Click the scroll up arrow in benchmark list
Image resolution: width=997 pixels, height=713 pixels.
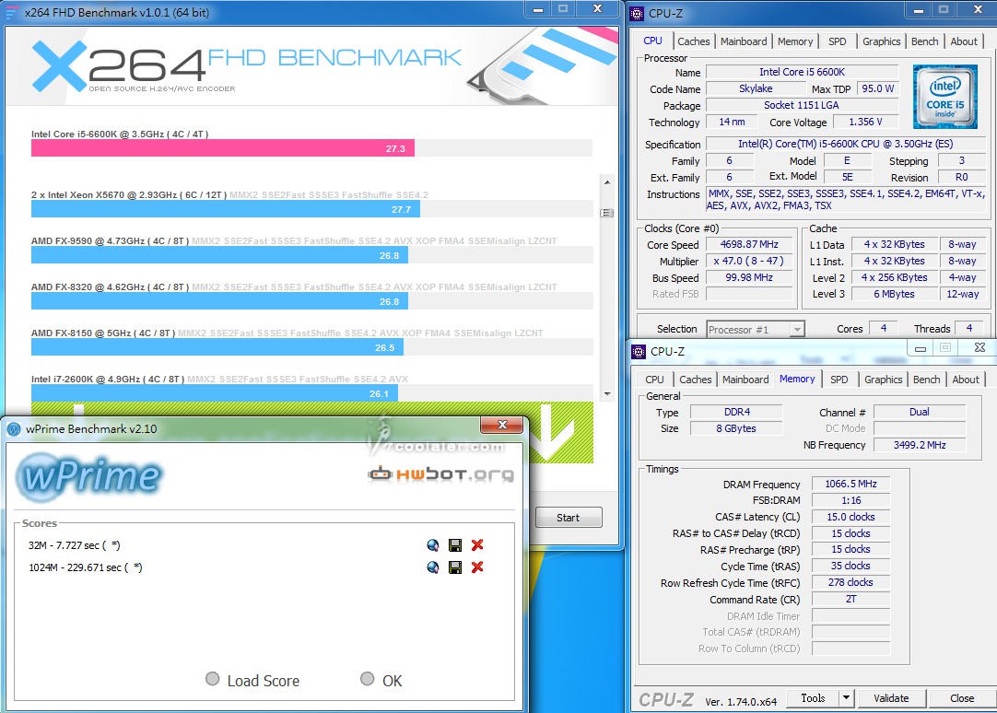(607, 182)
